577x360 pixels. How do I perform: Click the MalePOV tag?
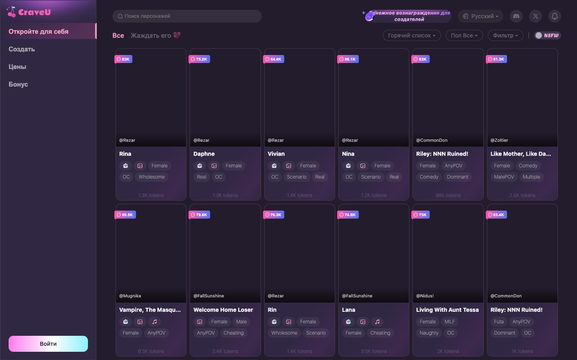click(x=504, y=177)
